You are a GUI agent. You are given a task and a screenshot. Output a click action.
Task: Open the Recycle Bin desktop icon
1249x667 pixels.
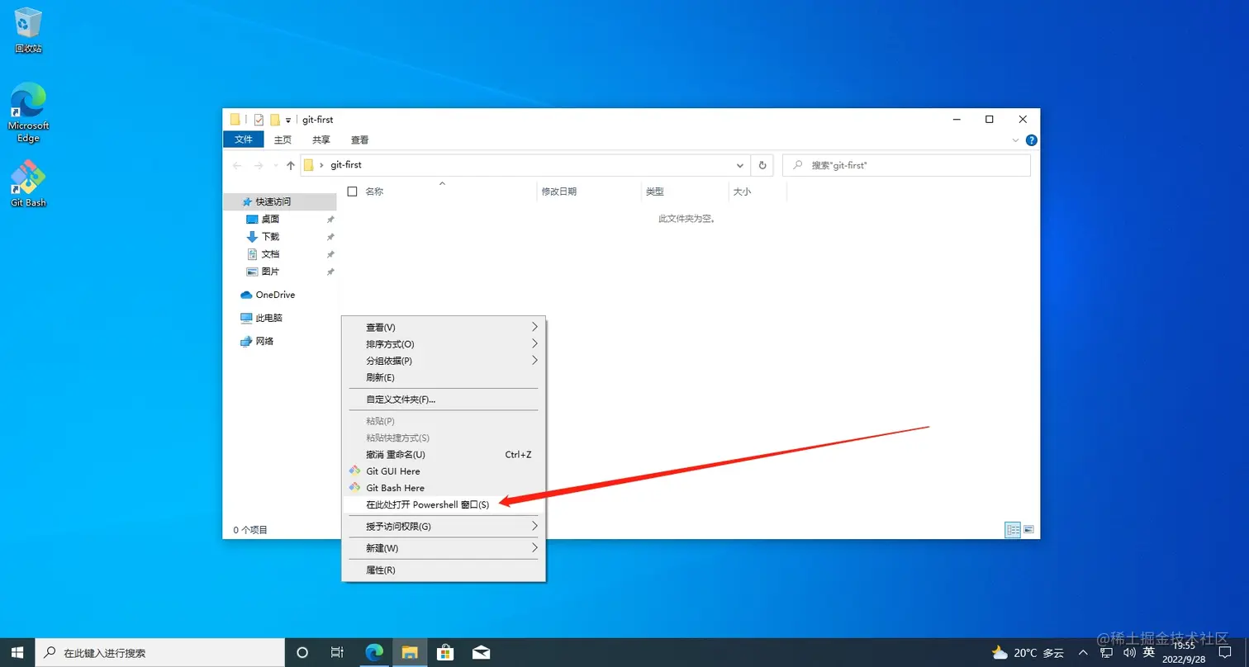[28, 31]
